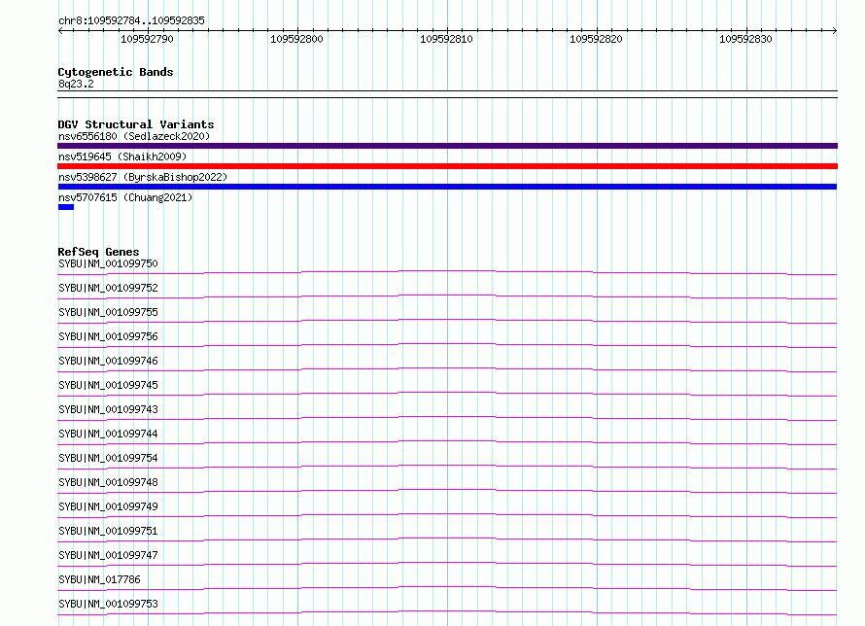The width and height of the screenshot is (865, 626).
Task: Select nsv5398627 (ByrskaBishop2022) variant label
Action: coord(143,177)
